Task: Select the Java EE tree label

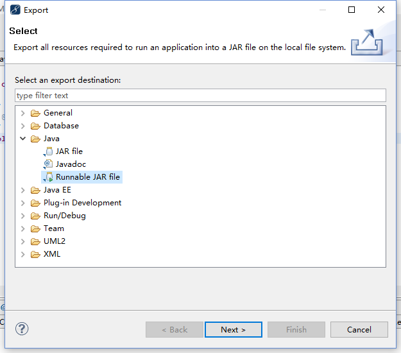Action: [57, 190]
